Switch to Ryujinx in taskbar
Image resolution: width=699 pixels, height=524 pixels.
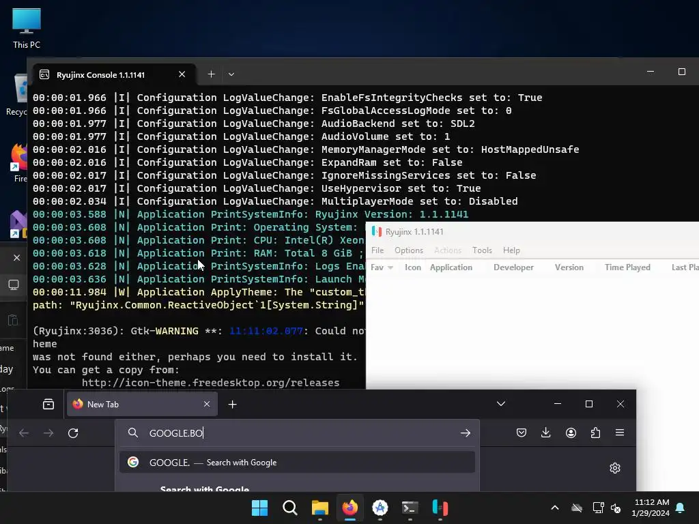pos(440,508)
